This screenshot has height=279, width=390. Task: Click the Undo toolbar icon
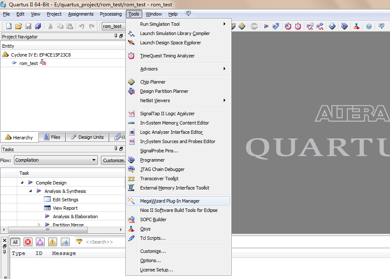pyautogui.click(x=81, y=26)
